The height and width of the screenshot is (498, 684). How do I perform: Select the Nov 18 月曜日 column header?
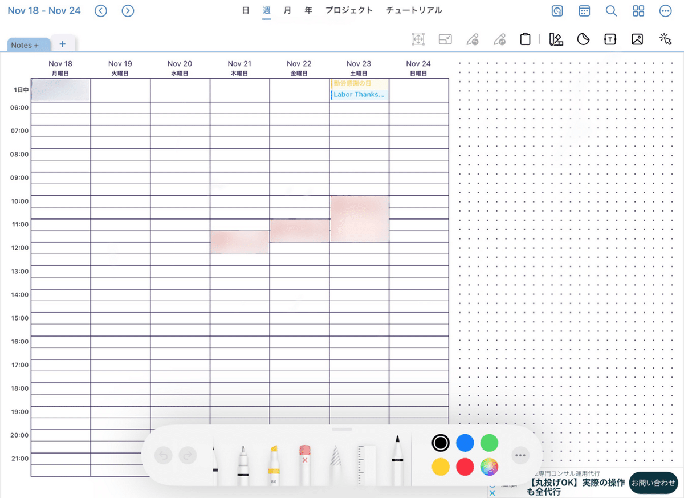[60, 68]
